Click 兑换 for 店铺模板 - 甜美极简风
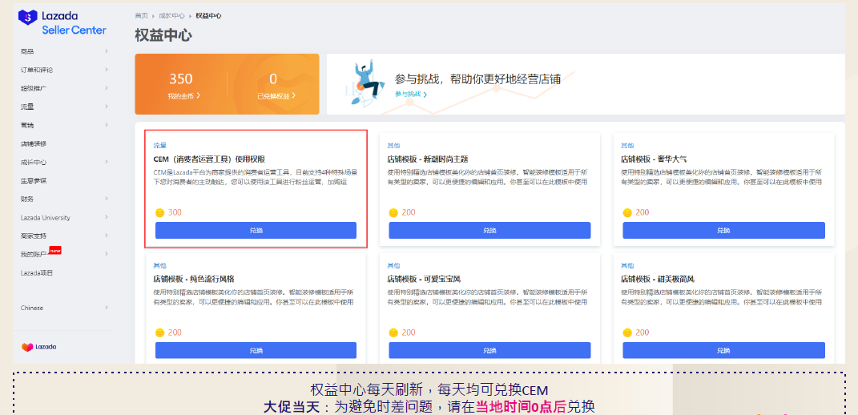Screen dimensions: 858x415 (723, 350)
